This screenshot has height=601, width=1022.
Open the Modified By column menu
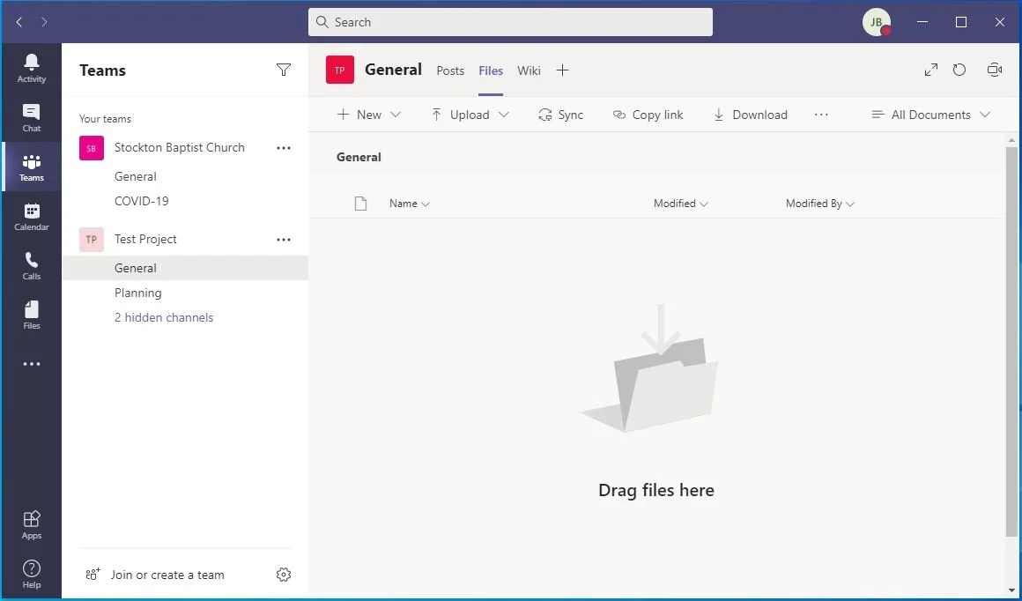(x=820, y=204)
